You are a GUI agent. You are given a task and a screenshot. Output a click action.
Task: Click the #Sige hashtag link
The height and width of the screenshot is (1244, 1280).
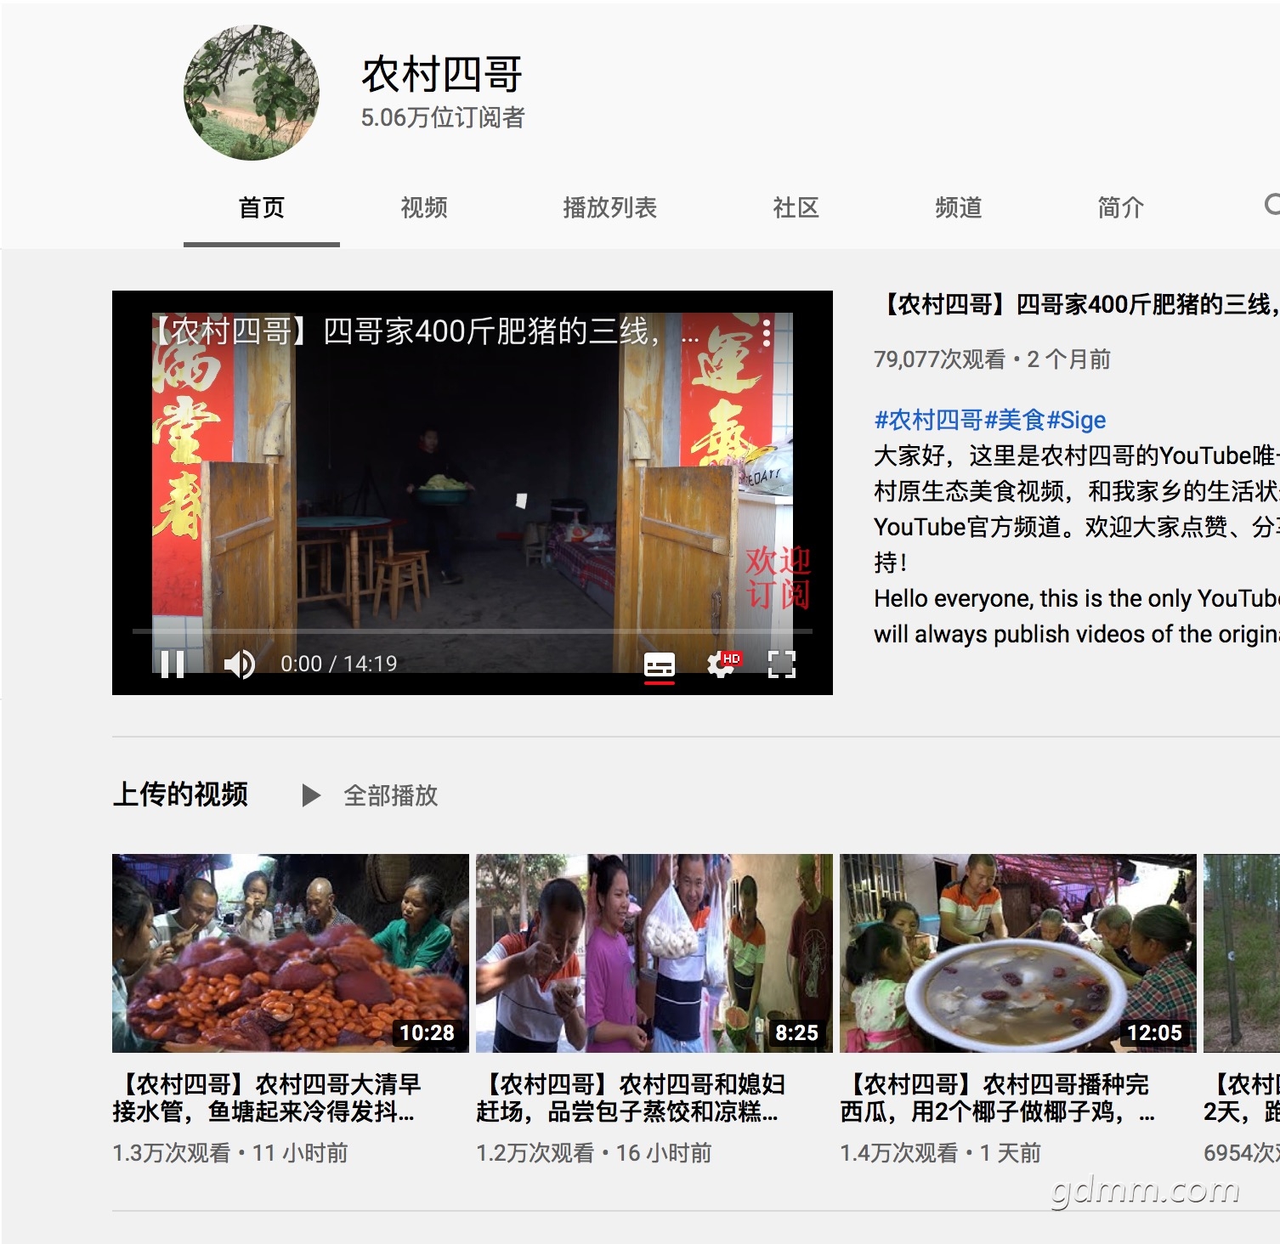[x=1077, y=420]
